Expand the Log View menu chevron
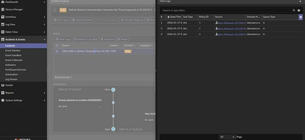305x140 pixels. [x=44, y=24]
